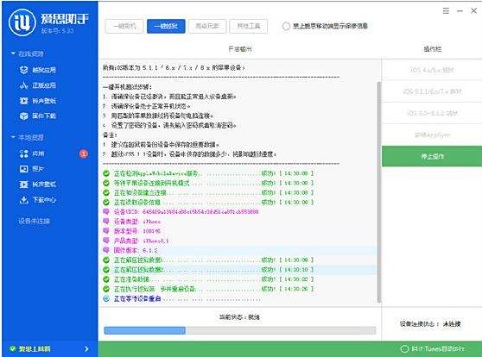Click the blue jailbreak progress bar
The image size is (482, 357).
pyautogui.click(x=240, y=330)
